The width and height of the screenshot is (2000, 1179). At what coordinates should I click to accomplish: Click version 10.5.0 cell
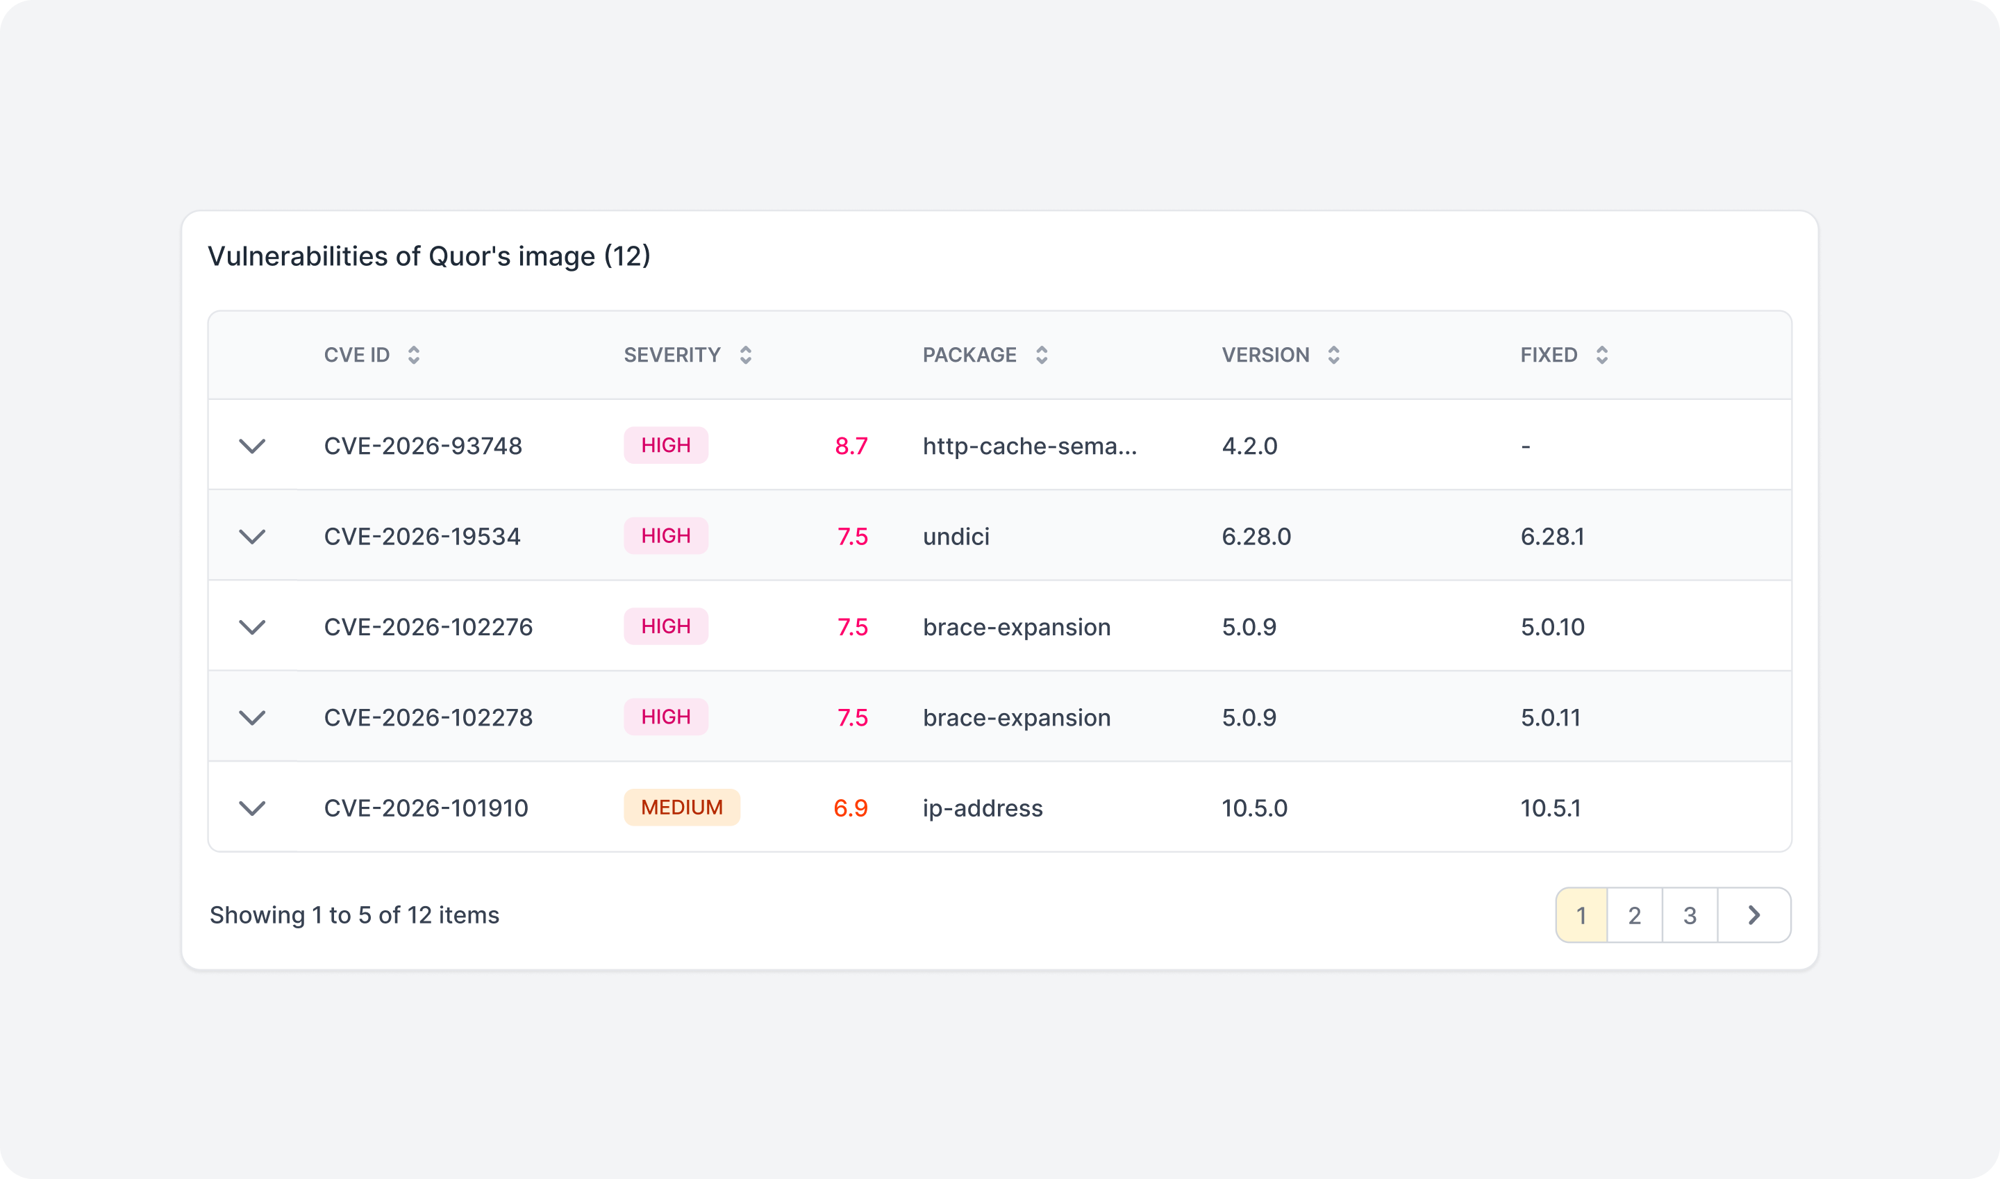pos(1255,809)
